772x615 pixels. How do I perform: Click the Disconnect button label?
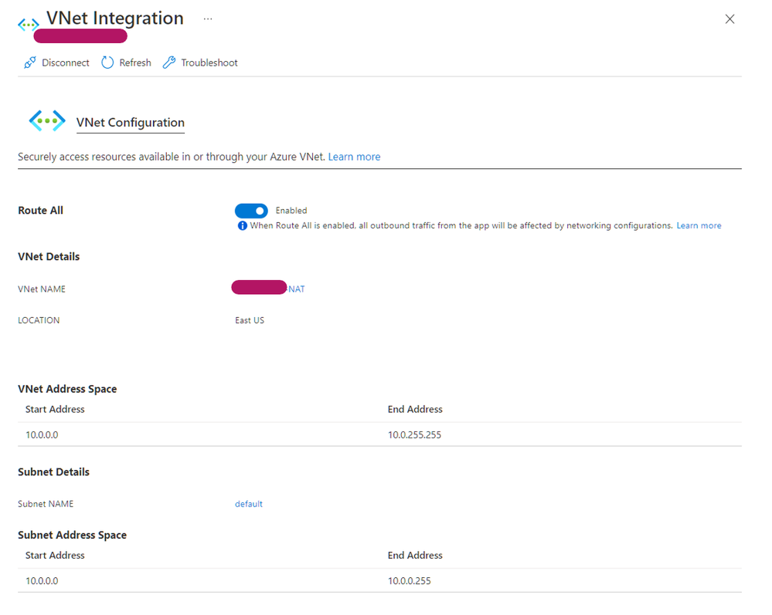(66, 63)
